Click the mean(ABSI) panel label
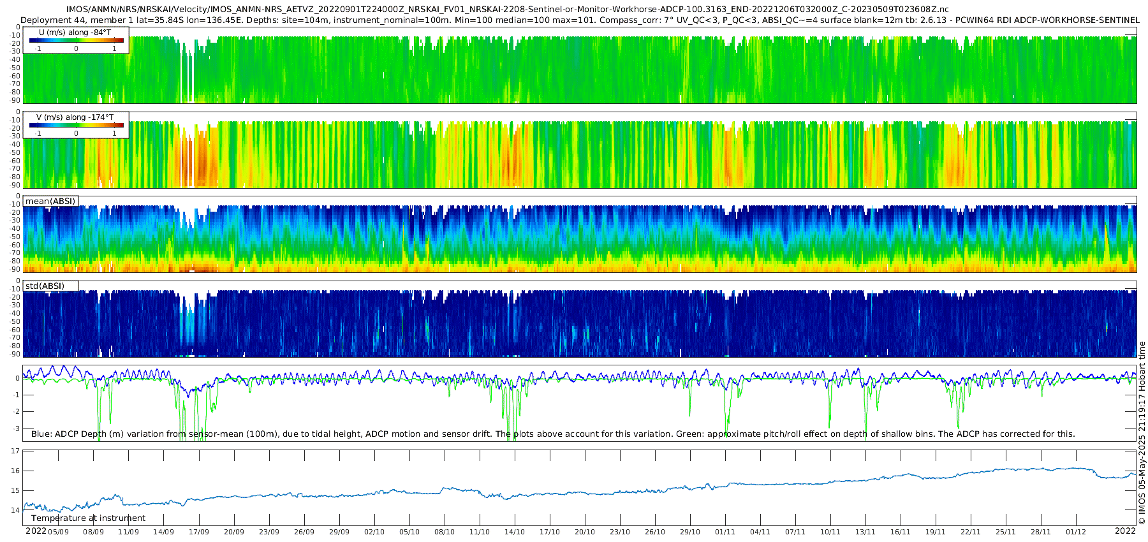Viewport: 1148px width, 542px height. coord(50,201)
